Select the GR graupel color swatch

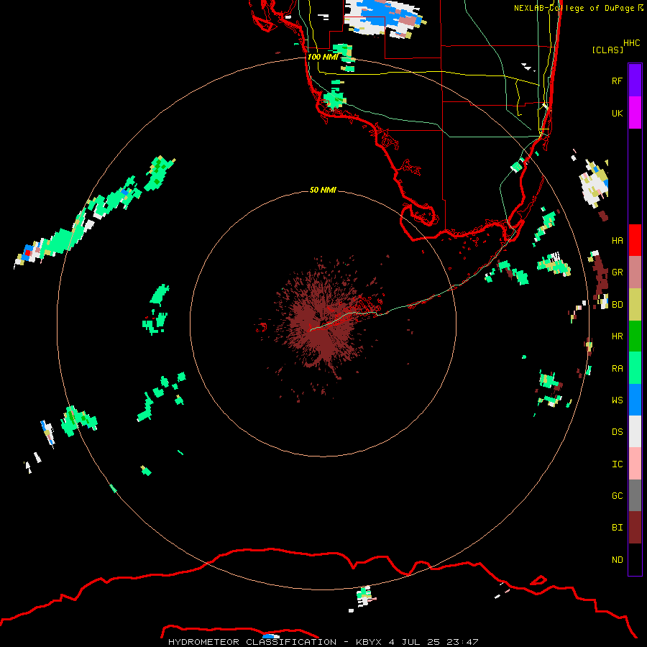pyautogui.click(x=635, y=272)
